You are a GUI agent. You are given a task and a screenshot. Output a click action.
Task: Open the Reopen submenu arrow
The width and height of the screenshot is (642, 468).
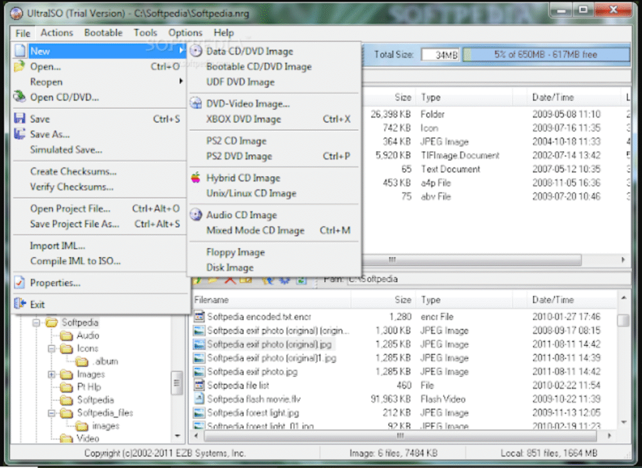coord(182,82)
